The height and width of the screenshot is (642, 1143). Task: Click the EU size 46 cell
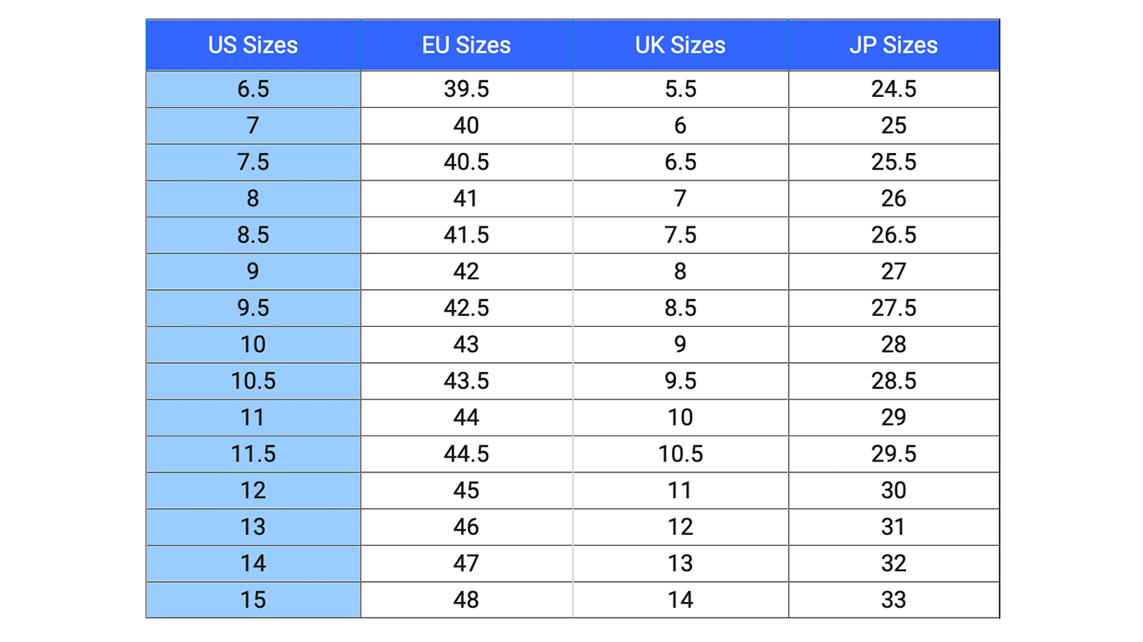(467, 527)
